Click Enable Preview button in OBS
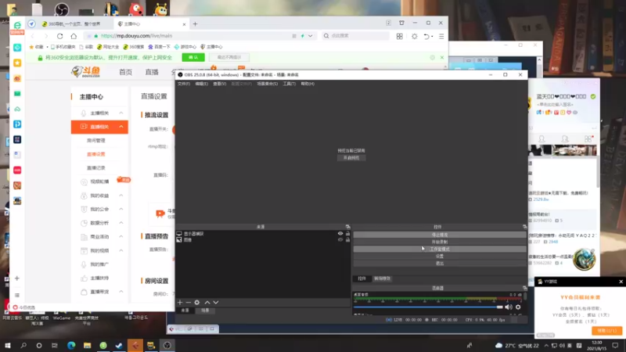 (351, 158)
